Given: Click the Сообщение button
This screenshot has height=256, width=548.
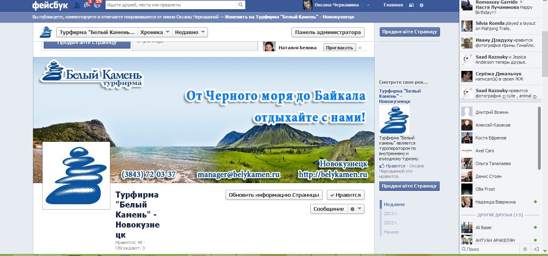Looking at the screenshot, I should [x=329, y=209].
